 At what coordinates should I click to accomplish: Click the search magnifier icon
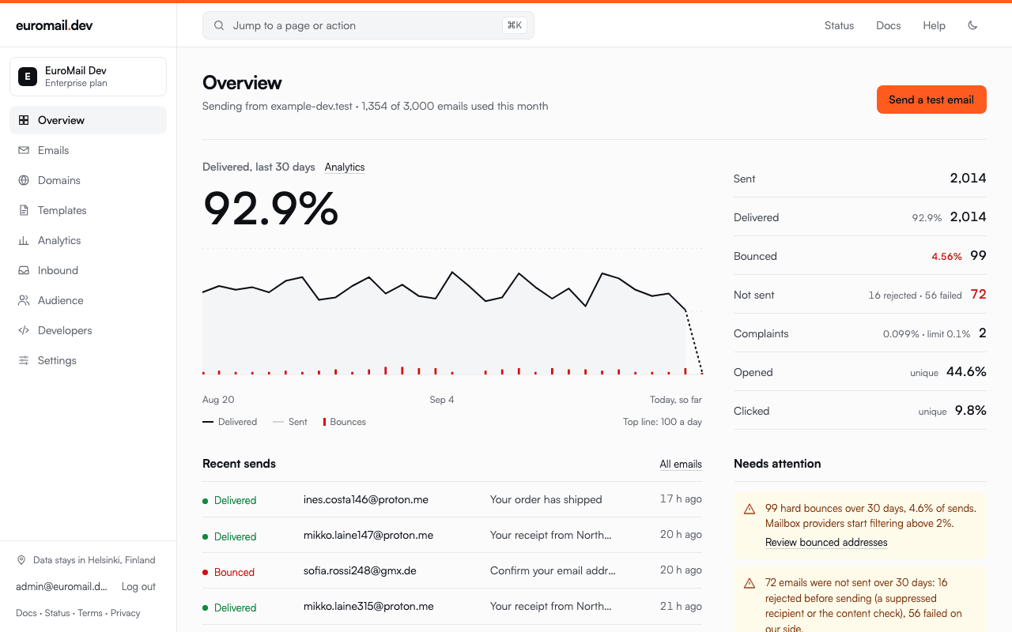[219, 25]
